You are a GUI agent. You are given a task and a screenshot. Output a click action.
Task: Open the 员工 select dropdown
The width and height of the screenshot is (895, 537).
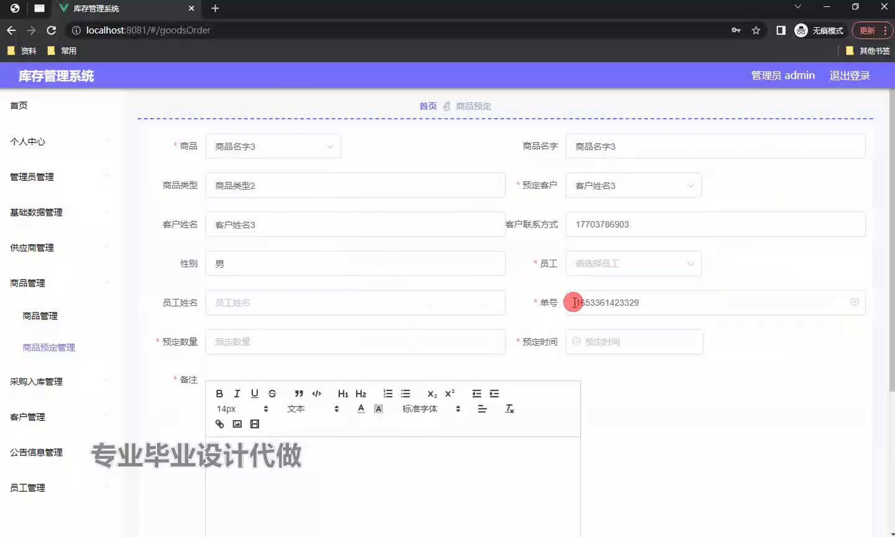coord(633,264)
